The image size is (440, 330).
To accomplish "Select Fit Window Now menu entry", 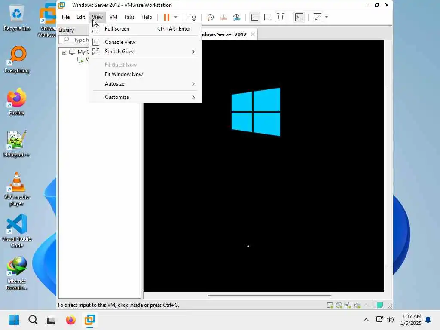I will [145, 74].
